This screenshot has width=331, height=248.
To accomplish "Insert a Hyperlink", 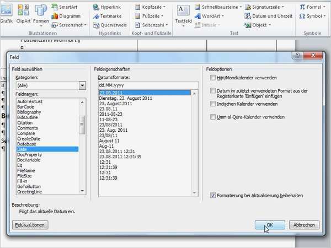I will 107,7.
